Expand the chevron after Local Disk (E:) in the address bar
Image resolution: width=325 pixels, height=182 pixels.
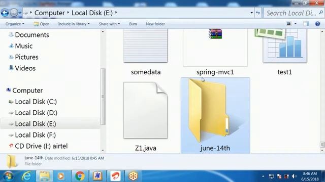116,13
